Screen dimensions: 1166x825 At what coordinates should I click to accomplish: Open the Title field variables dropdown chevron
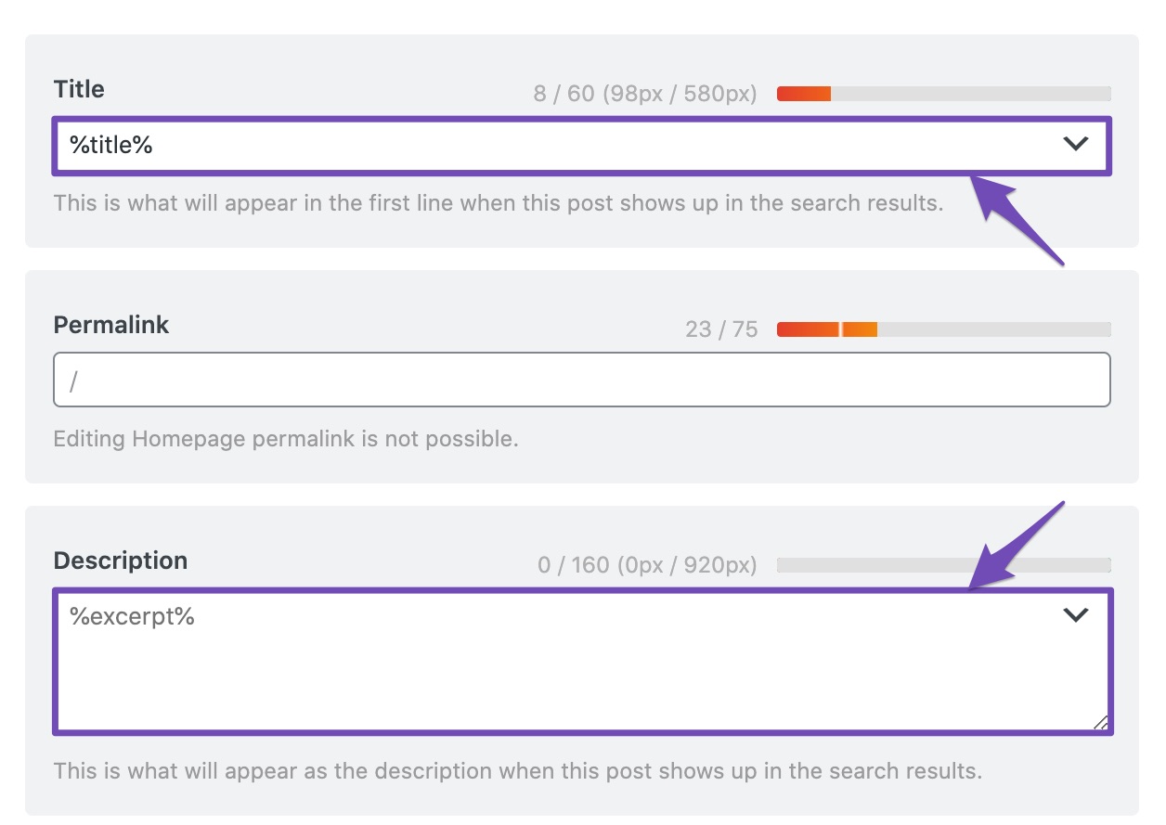click(x=1075, y=144)
